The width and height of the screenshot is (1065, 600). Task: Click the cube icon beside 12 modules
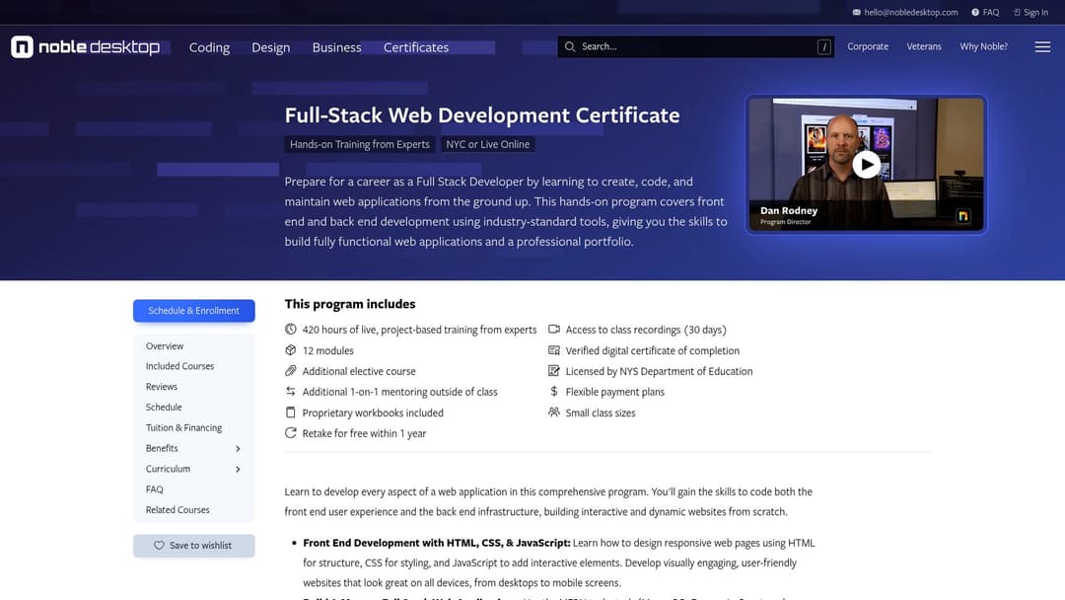[290, 350]
